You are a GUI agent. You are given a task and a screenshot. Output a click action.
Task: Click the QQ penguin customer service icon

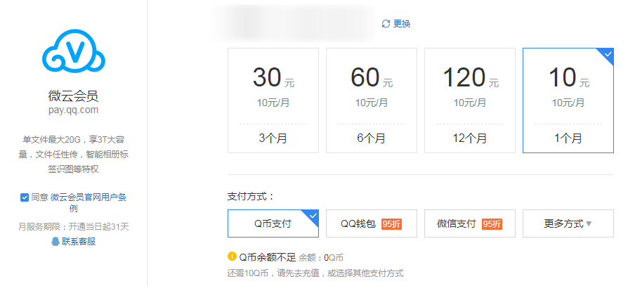(x=55, y=241)
